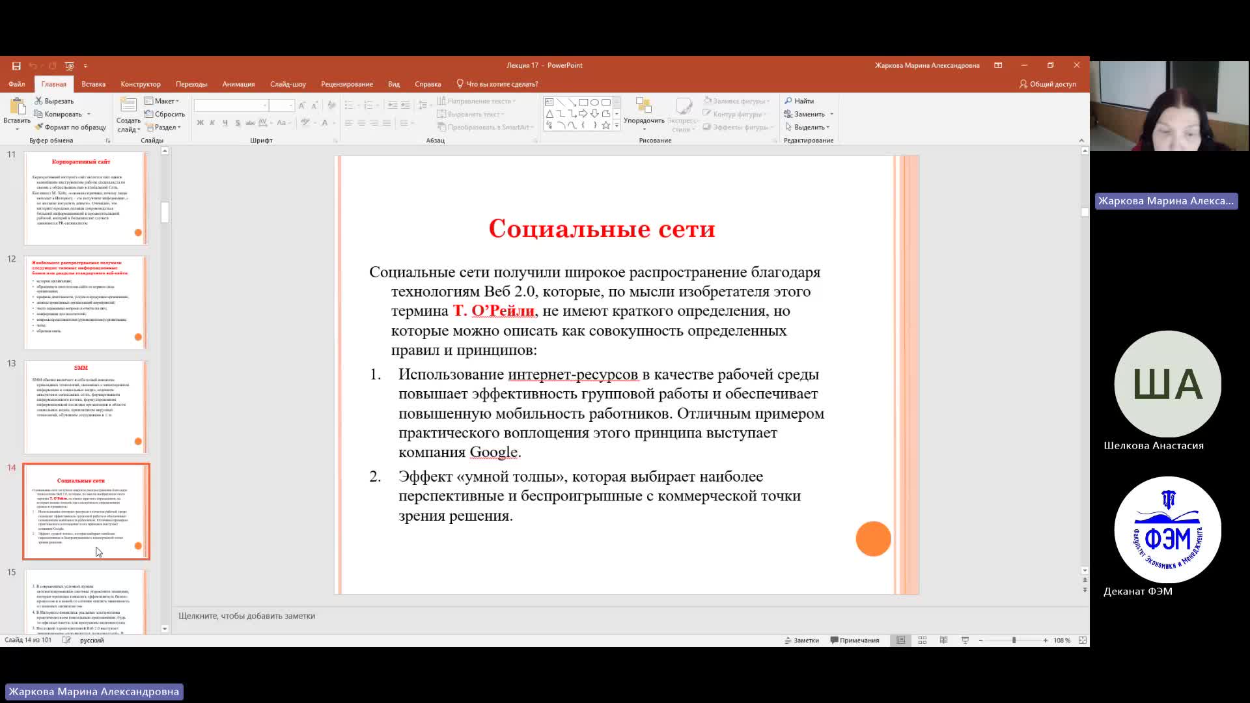Open Section (Раздел) dropdown
Screen dimensions: 1250x703
(x=163, y=127)
